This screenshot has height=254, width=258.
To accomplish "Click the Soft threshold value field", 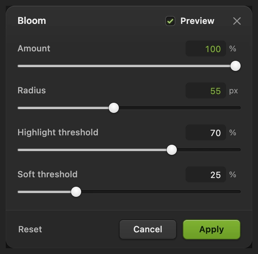I will coord(206,174).
